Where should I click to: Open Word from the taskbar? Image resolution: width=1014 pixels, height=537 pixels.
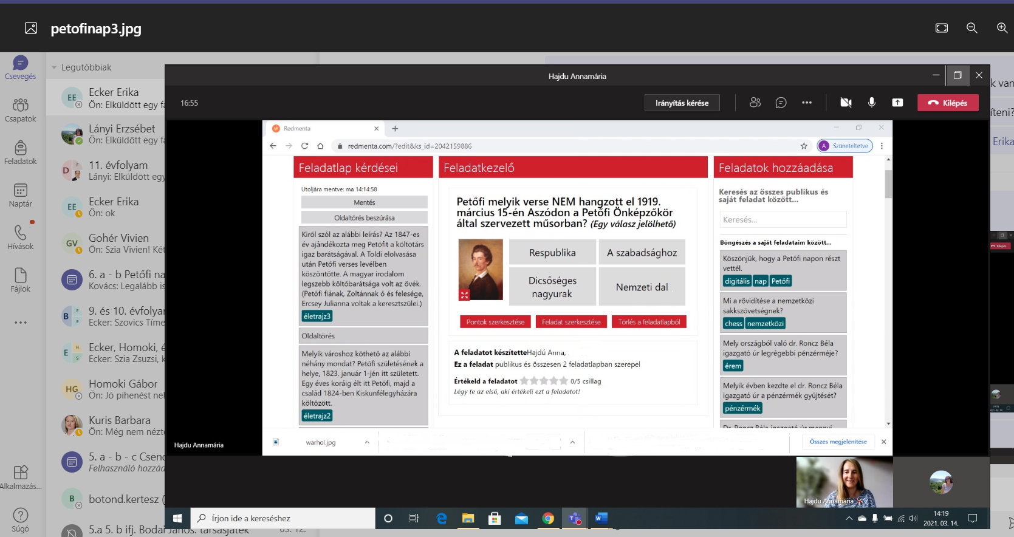601,518
